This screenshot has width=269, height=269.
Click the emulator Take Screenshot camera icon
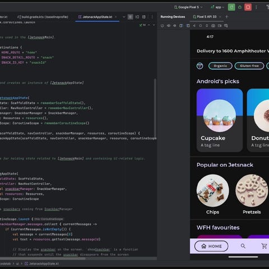pos(213,26)
